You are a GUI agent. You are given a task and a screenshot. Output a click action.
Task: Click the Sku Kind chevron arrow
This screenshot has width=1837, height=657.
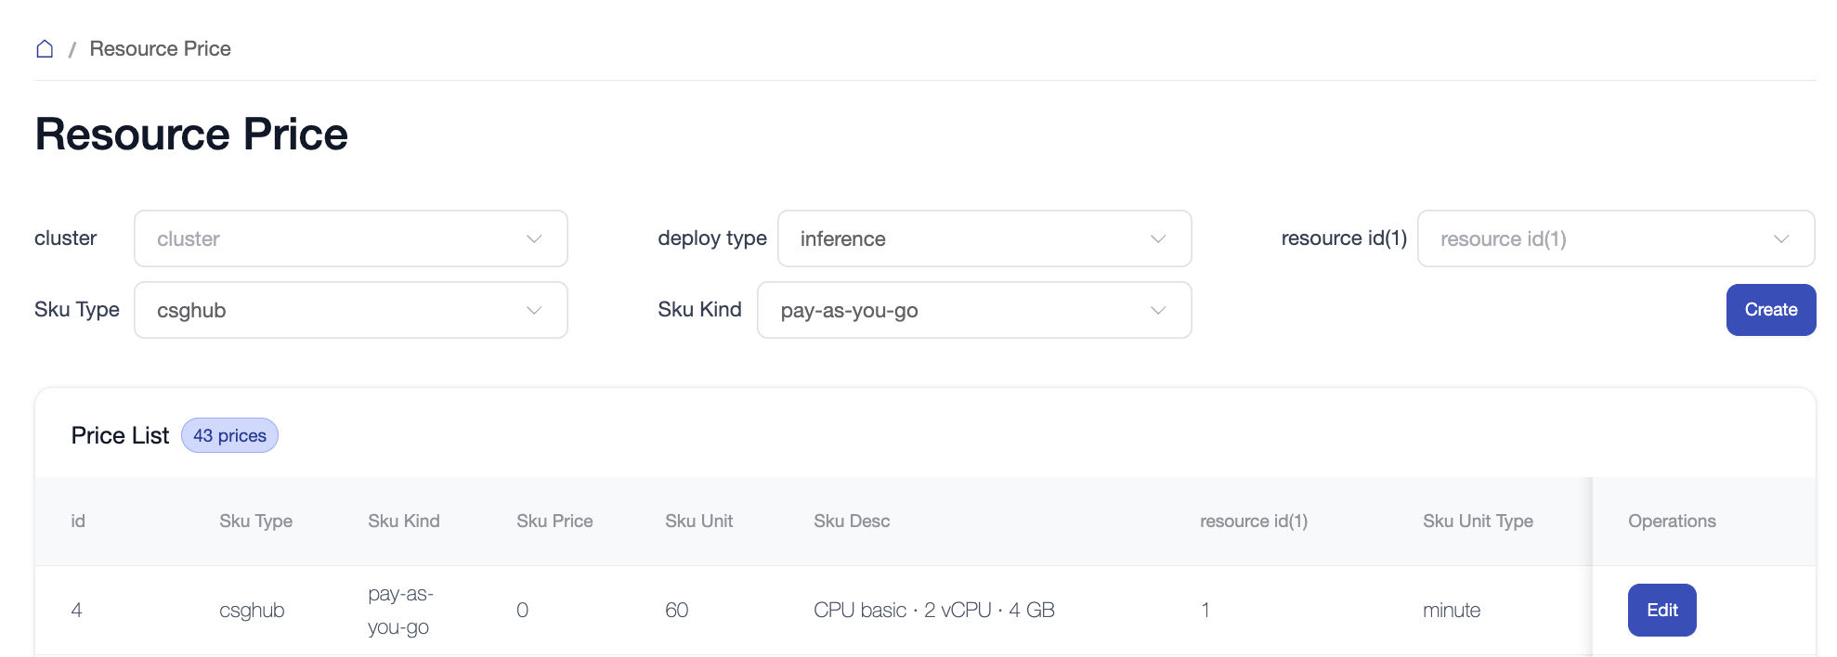(1158, 310)
